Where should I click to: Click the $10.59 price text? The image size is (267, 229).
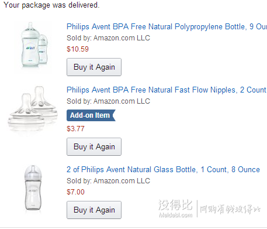(x=78, y=49)
